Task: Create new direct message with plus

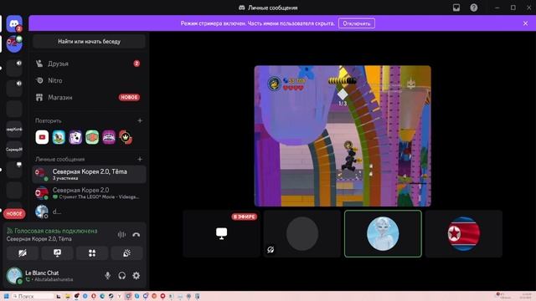Action: 140,159
